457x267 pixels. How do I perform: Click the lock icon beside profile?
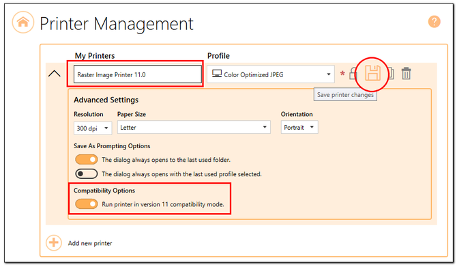tap(353, 74)
